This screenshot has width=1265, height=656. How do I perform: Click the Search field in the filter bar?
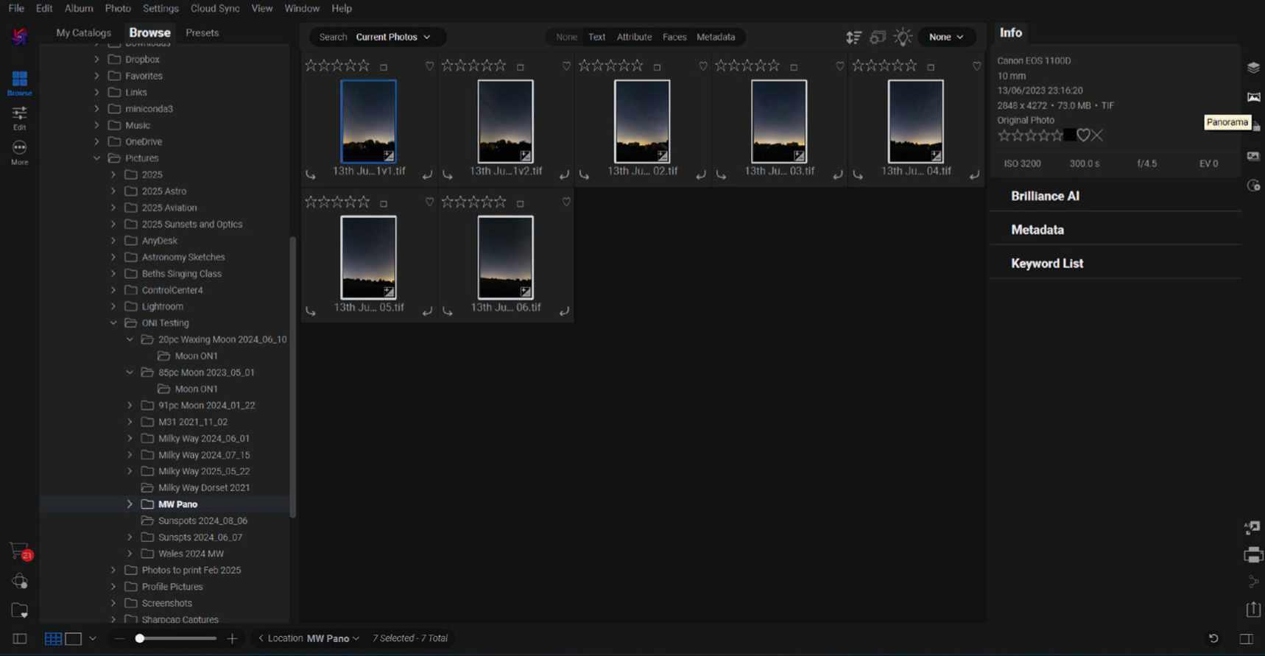tap(333, 37)
